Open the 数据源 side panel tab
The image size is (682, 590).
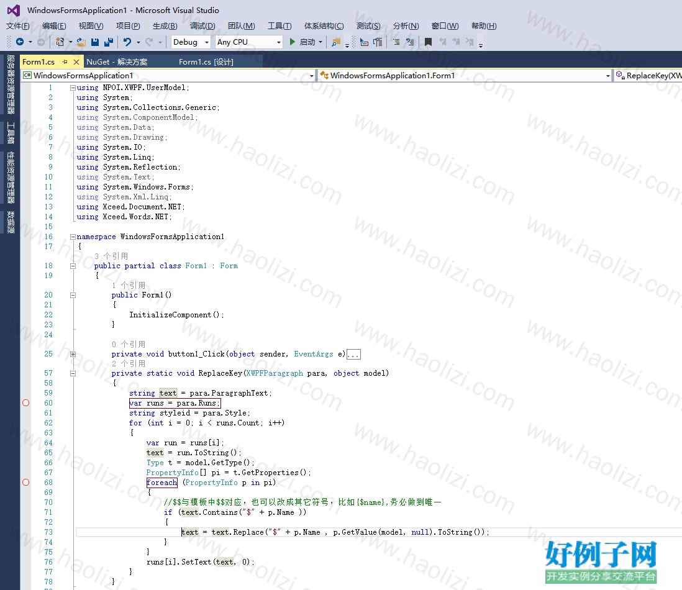coord(11,222)
